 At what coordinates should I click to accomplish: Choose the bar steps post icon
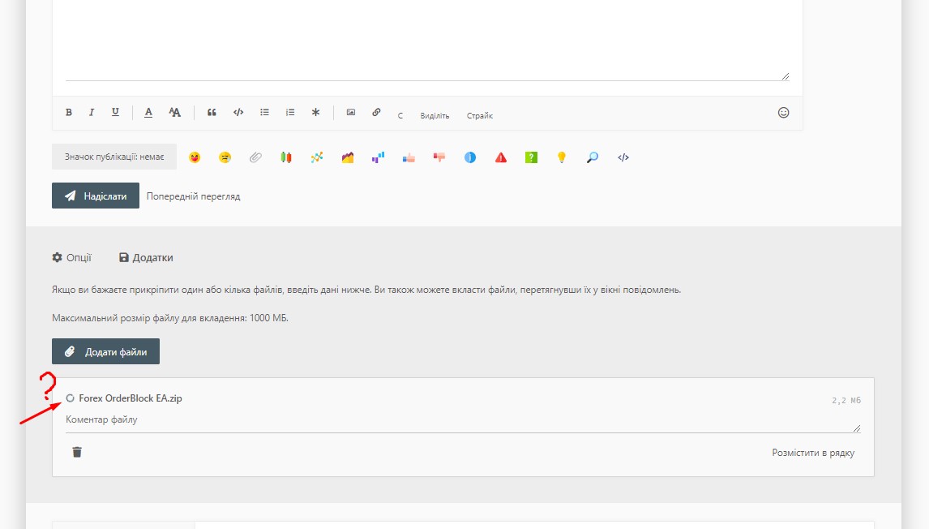378,157
